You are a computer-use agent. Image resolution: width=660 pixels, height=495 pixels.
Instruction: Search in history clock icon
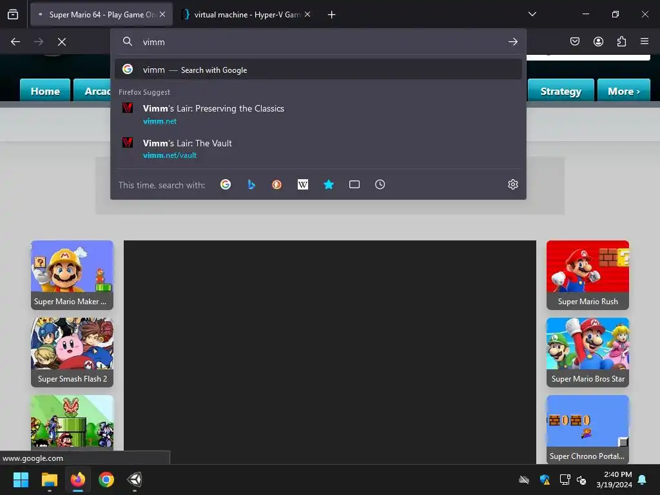point(380,184)
